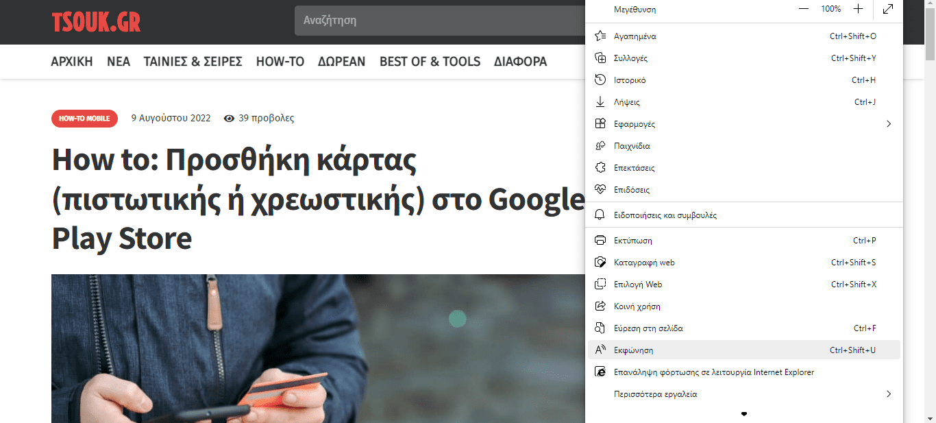Open full screen via diagonal arrows icon

[887, 9]
